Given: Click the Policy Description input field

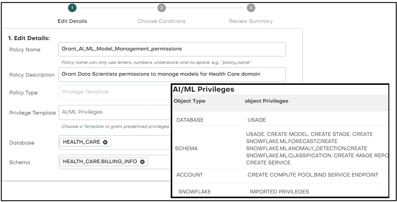Looking at the screenshot, I should (x=172, y=74).
